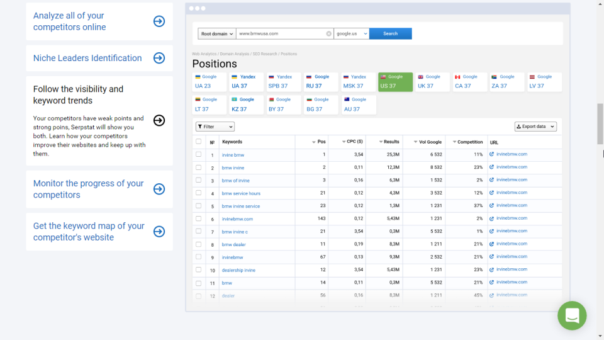This screenshot has width=604, height=340.
Task: Open Get the keyword map of competitor's website
Action: click(99, 231)
